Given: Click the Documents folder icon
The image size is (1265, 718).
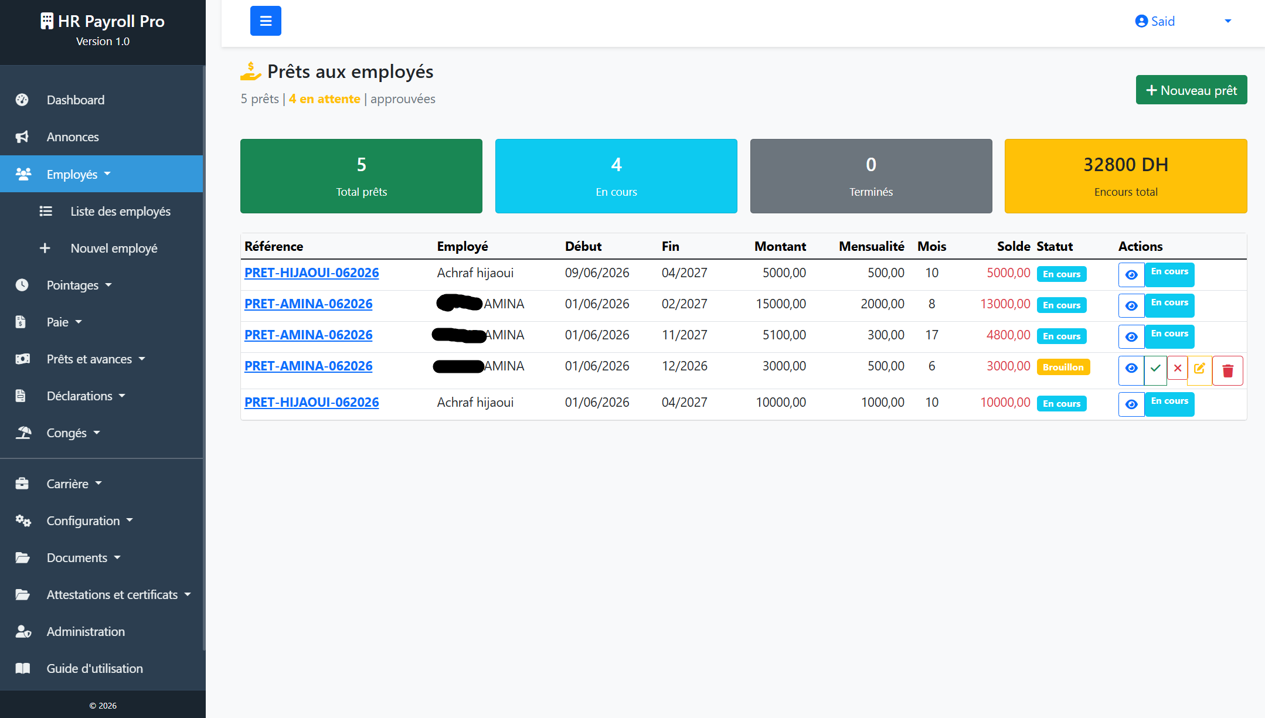Looking at the screenshot, I should point(23,557).
